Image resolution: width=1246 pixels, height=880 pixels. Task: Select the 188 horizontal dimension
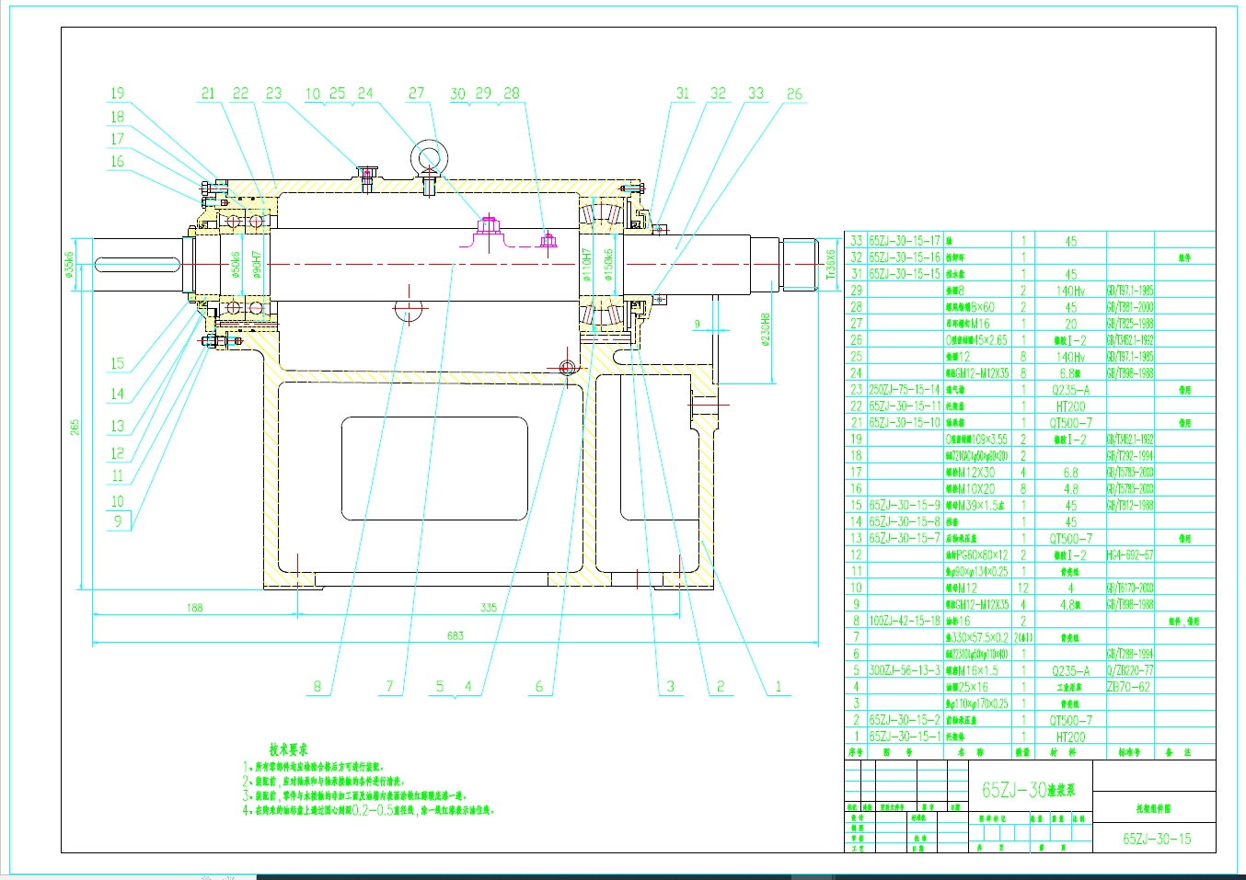(194, 607)
